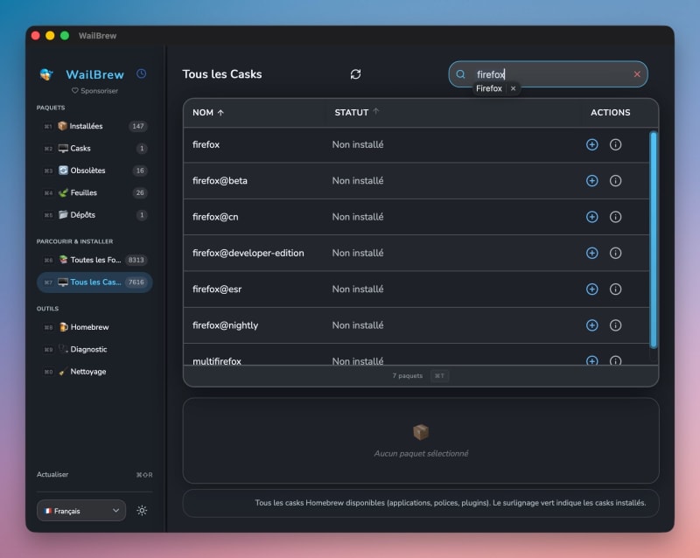Click the WailBrew logo icon
Viewport: 700px width, 558px height.
click(46, 74)
